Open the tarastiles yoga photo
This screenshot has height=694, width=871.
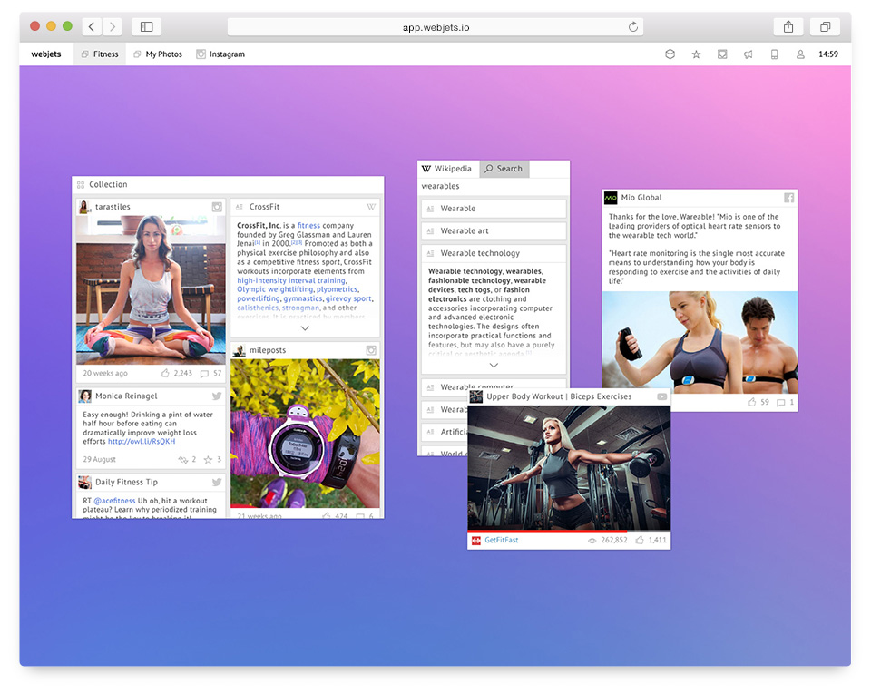click(x=151, y=289)
